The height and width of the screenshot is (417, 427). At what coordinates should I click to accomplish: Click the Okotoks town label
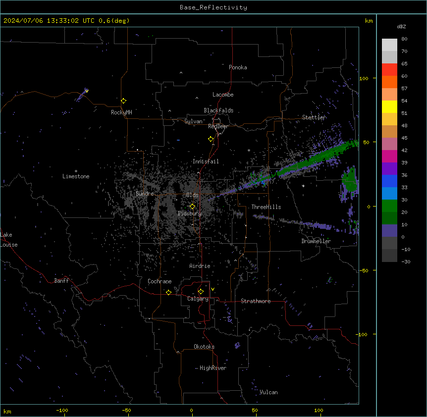tap(204, 347)
